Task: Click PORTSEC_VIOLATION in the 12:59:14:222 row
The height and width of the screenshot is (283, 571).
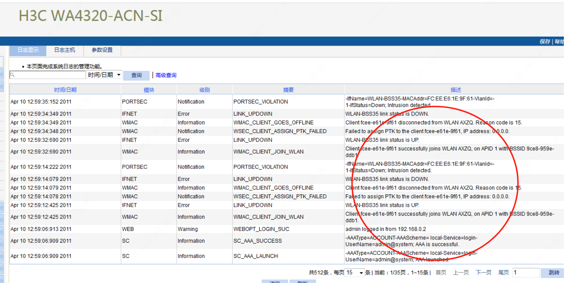Action: [260, 167]
